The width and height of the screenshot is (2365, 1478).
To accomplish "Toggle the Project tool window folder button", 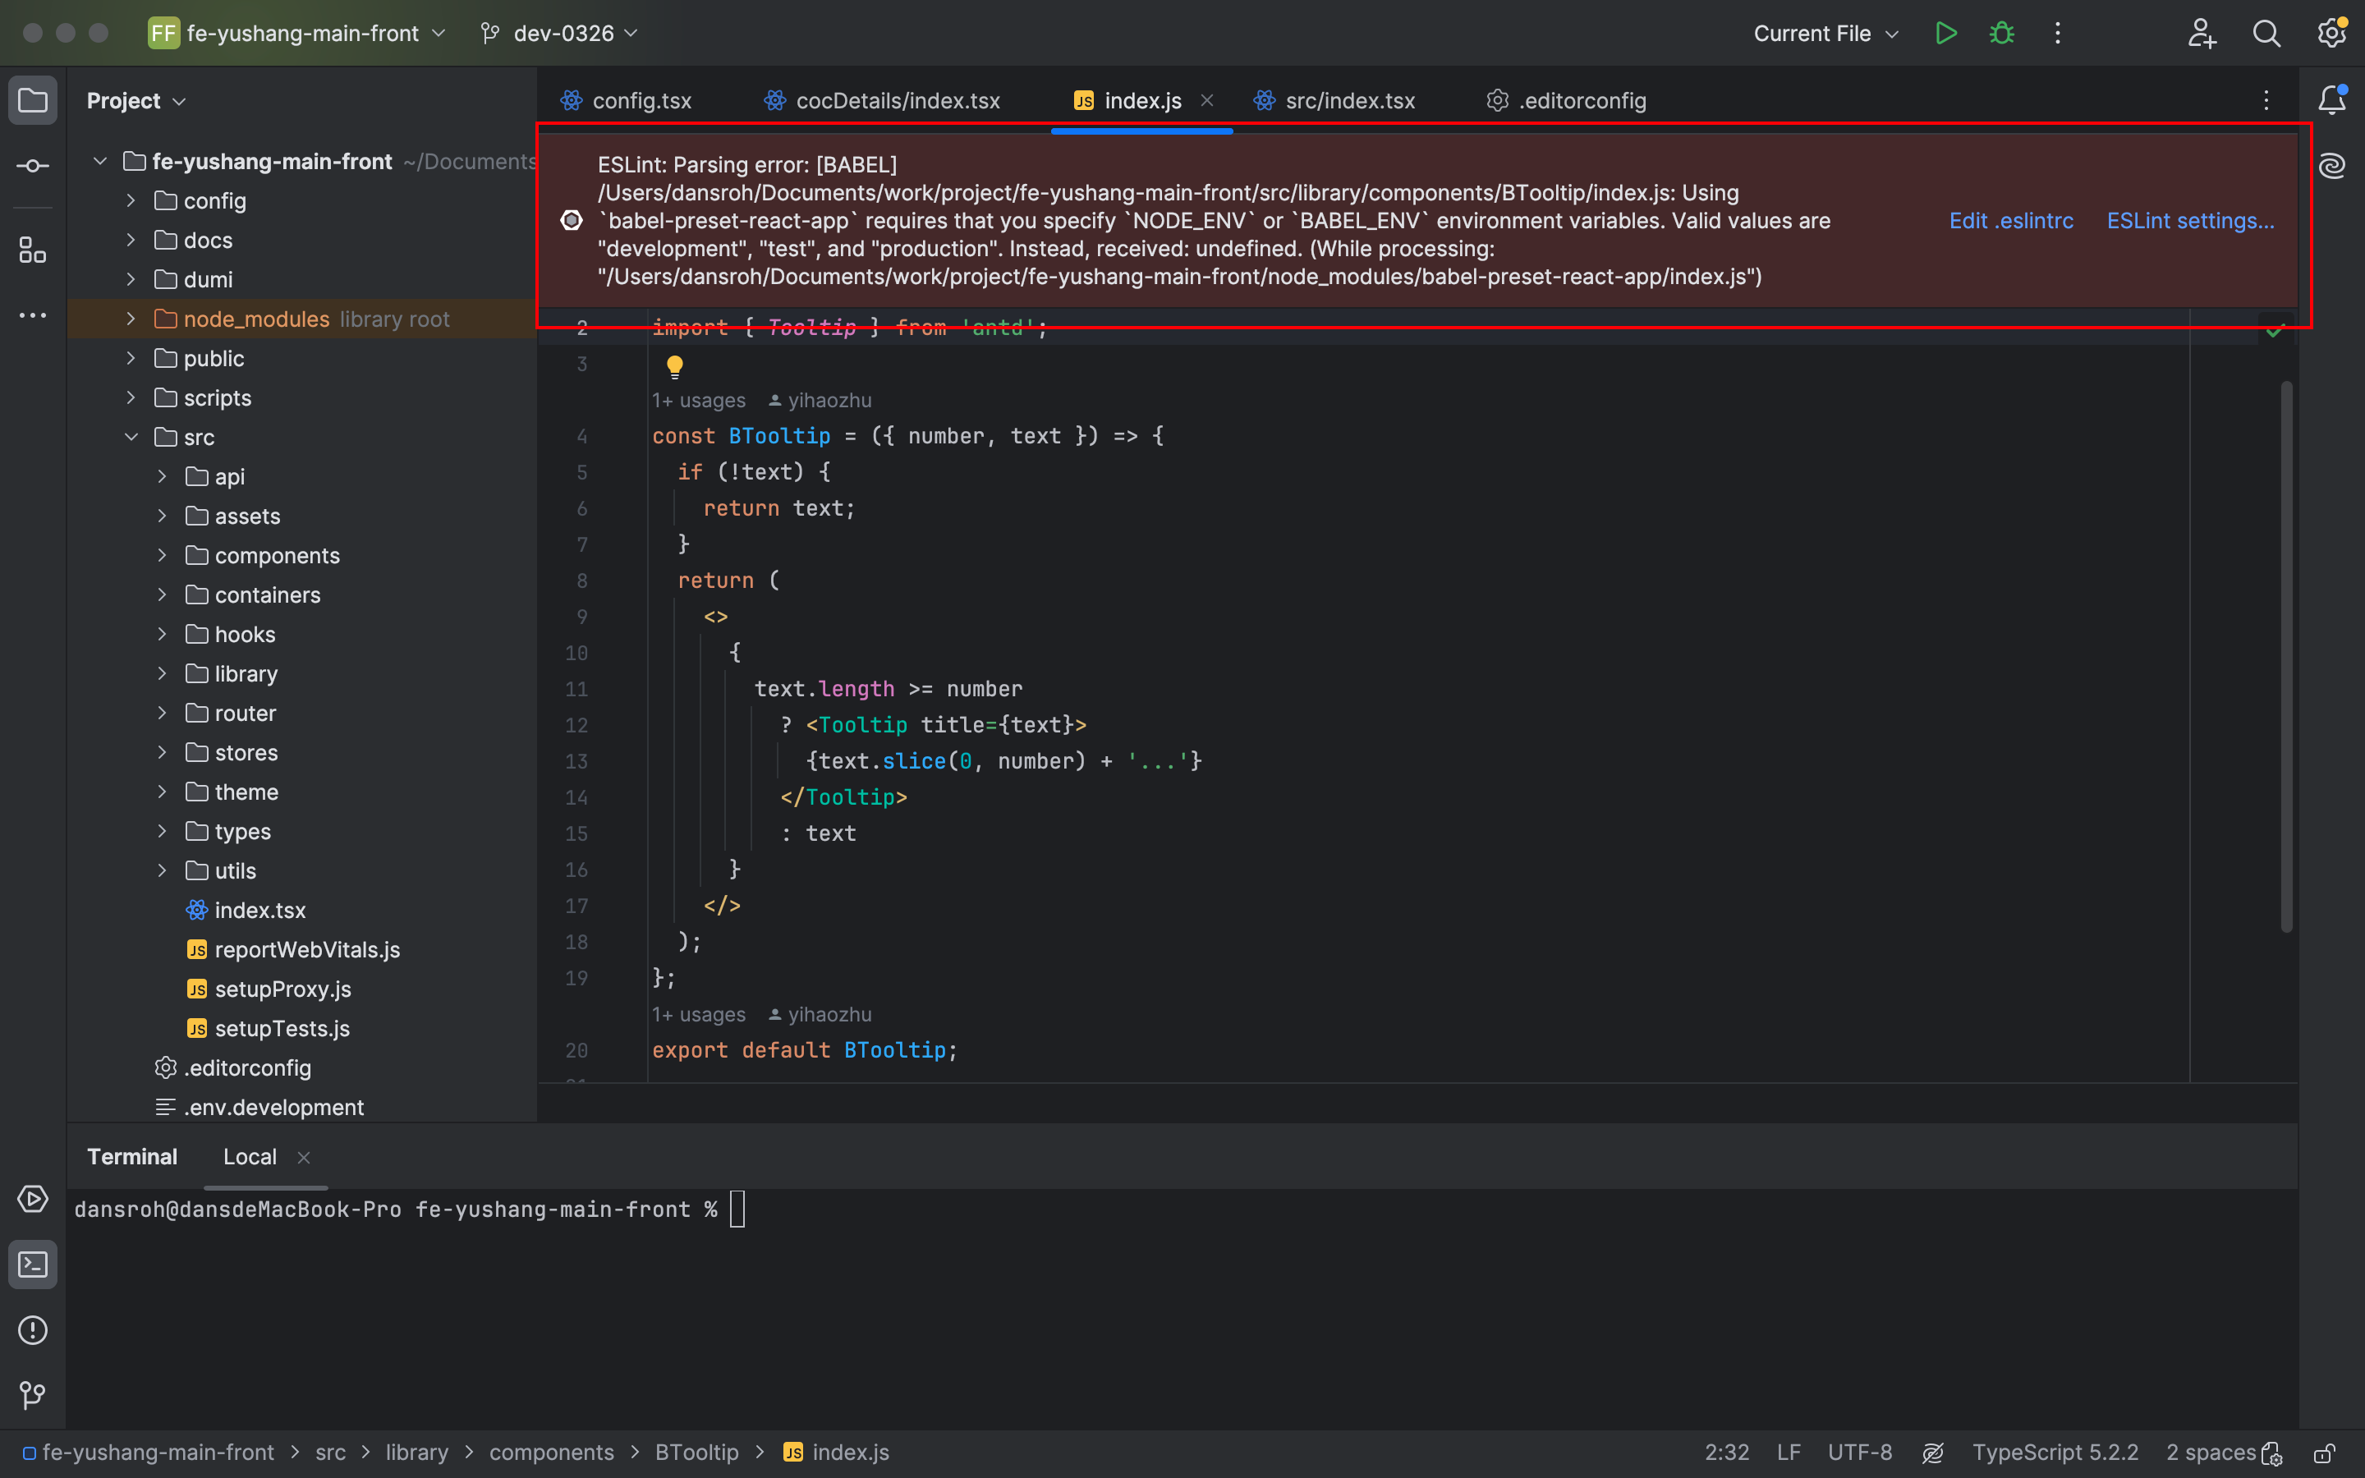I will pos(32,99).
